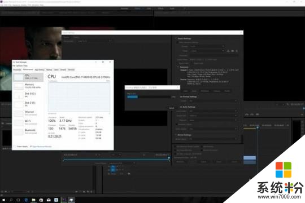Open Preset dropdown in Export Settings
305x203 pixels.
[x=207, y=51]
